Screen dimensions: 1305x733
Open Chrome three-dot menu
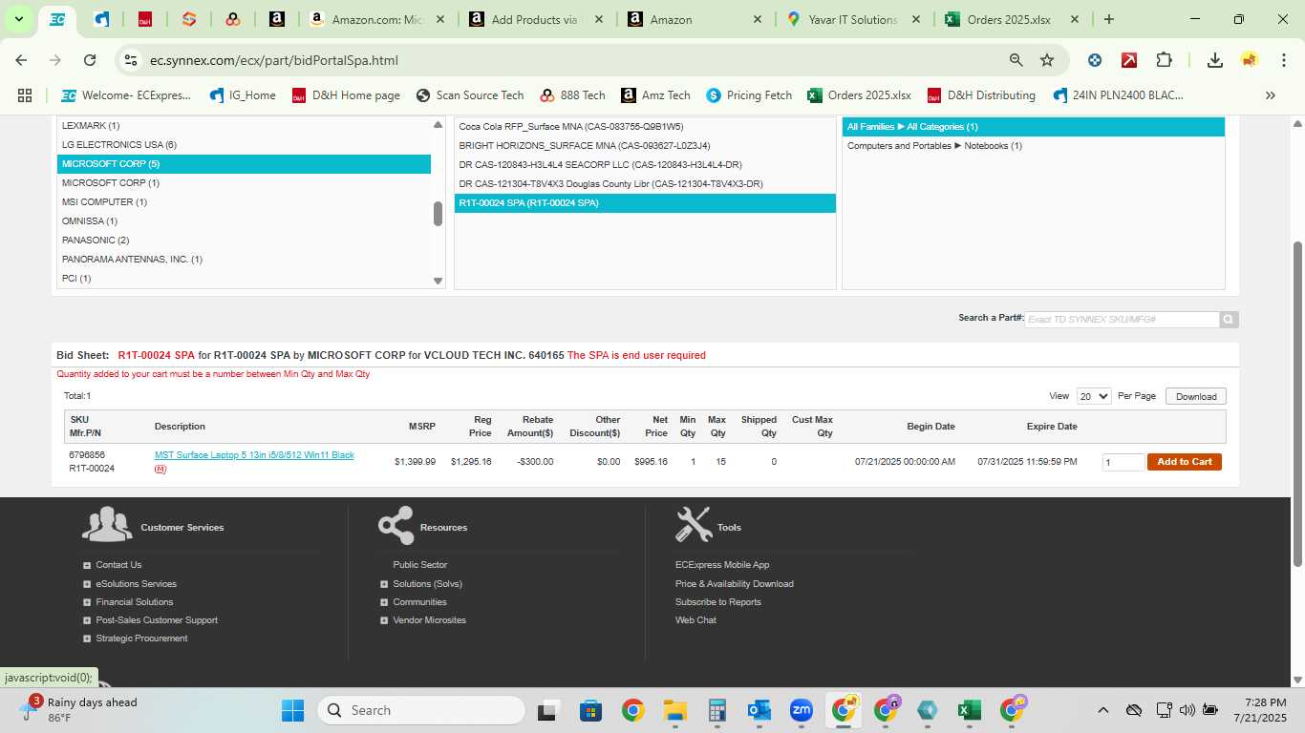1282,60
